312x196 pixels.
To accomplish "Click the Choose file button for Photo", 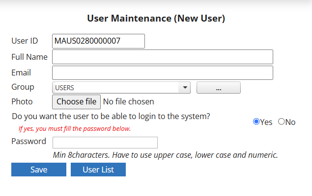I will coord(76,102).
